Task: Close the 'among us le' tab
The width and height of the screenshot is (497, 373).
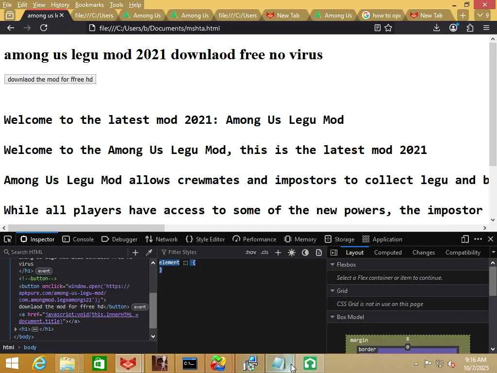Action: coord(62,15)
